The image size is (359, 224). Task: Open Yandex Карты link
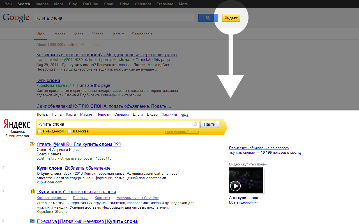(71, 115)
